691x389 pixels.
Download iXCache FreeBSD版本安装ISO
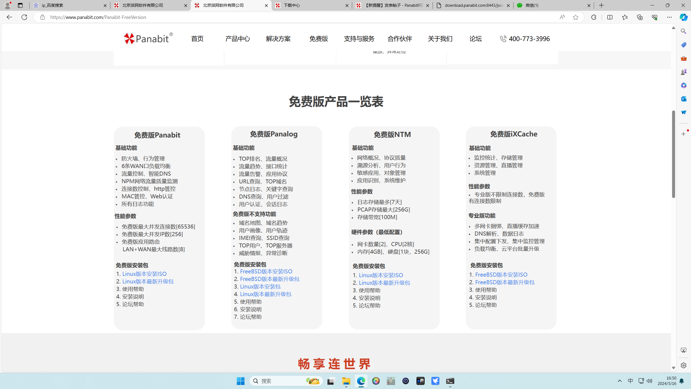(x=501, y=274)
